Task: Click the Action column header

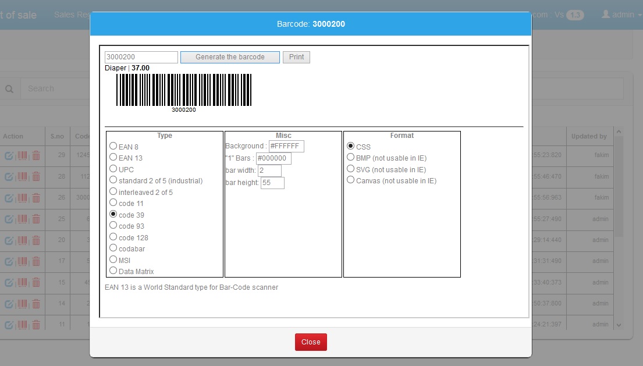Action: coord(13,136)
